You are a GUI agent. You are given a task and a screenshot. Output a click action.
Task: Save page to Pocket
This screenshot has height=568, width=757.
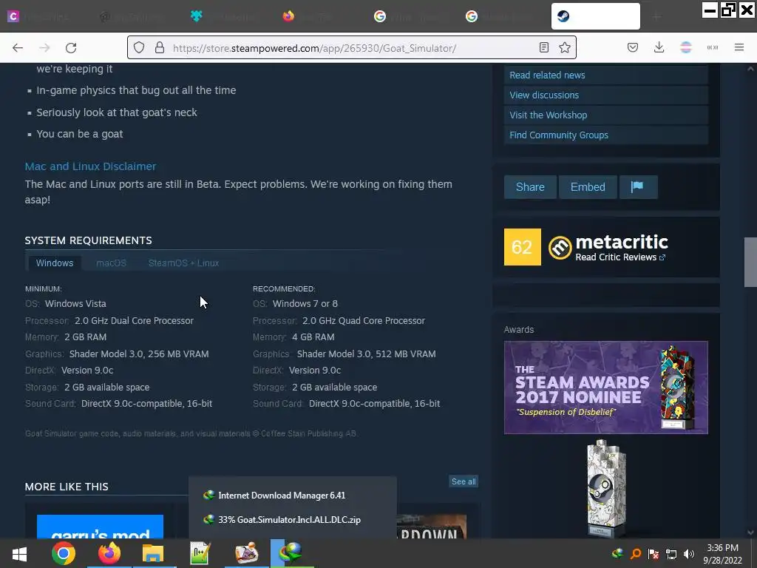(x=633, y=47)
